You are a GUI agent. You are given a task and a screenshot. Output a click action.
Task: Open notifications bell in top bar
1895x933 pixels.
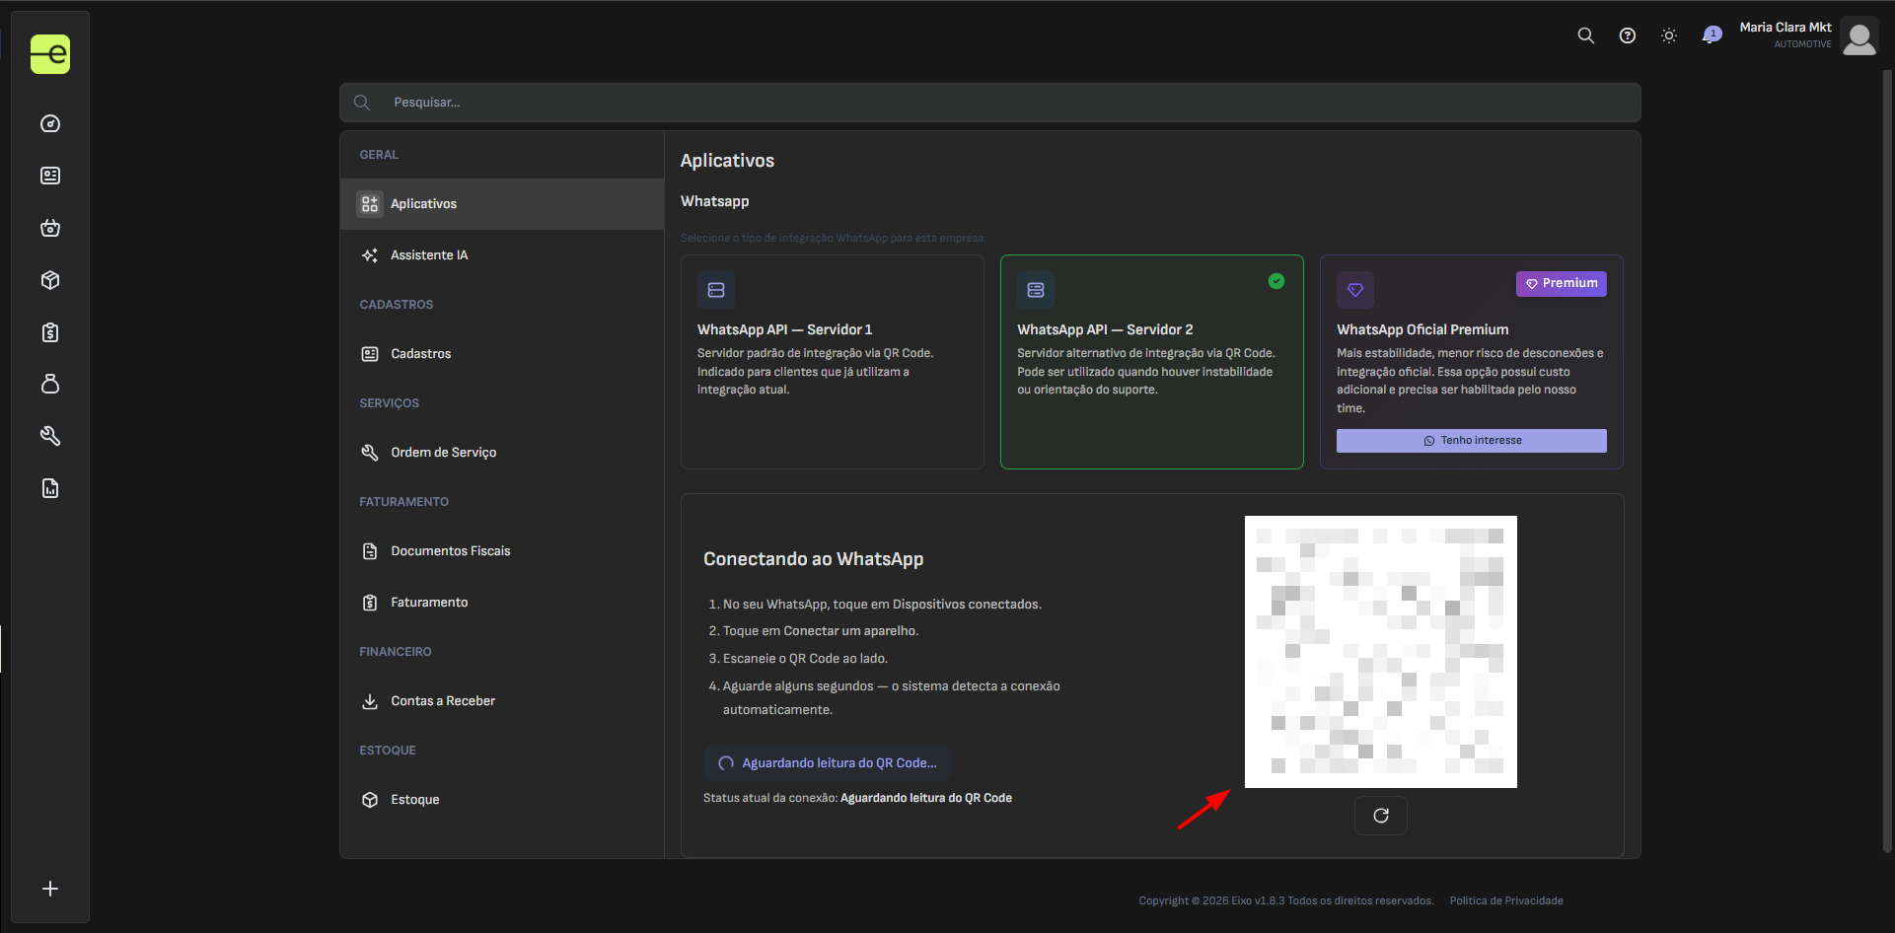1712,36
